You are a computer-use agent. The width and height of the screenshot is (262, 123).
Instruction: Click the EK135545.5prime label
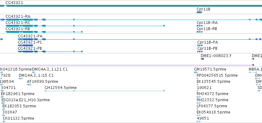[x=214, y=82]
